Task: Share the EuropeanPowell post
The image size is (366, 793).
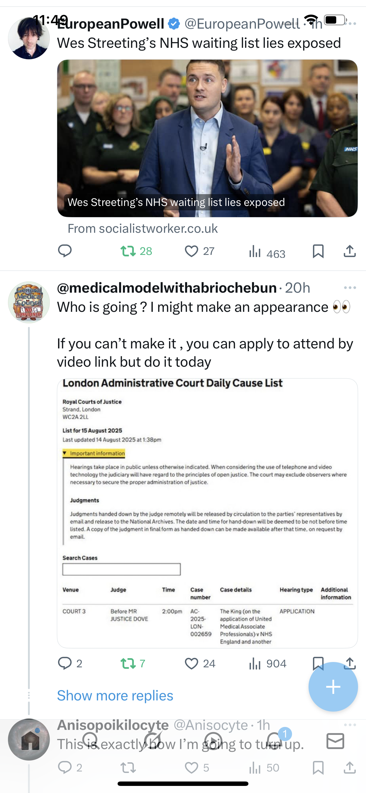Action: click(350, 251)
